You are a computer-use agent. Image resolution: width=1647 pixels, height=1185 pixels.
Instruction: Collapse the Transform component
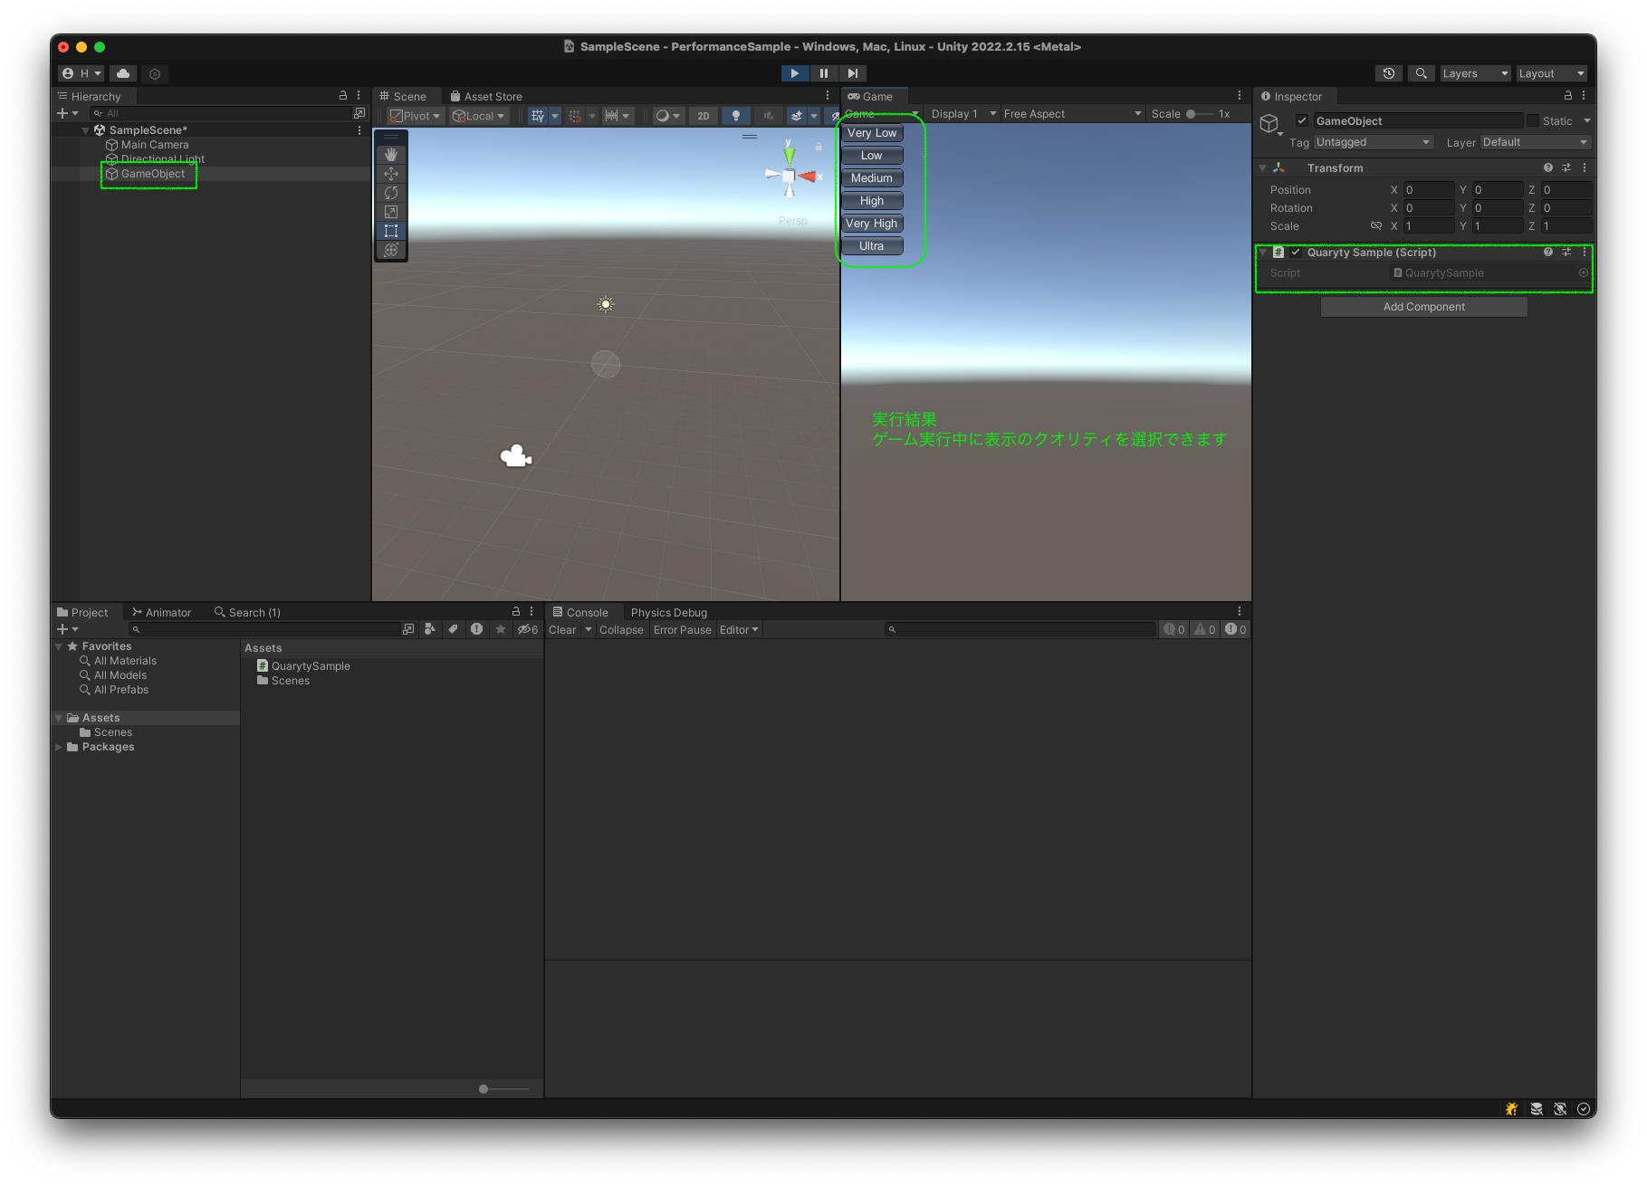point(1262,167)
